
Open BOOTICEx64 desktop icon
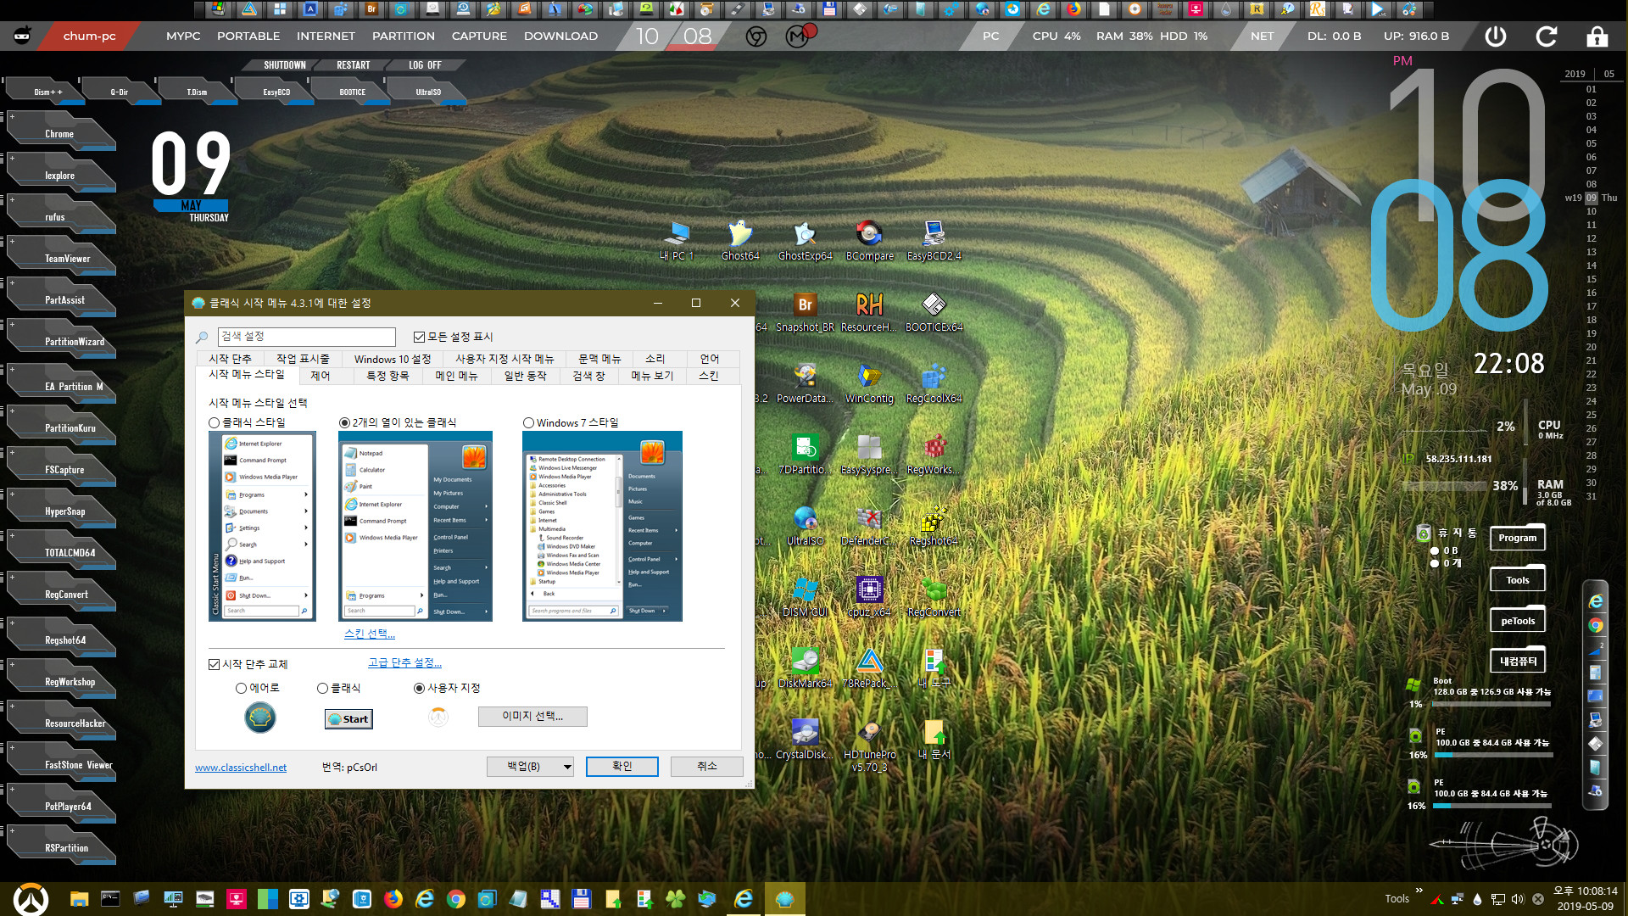click(x=934, y=311)
